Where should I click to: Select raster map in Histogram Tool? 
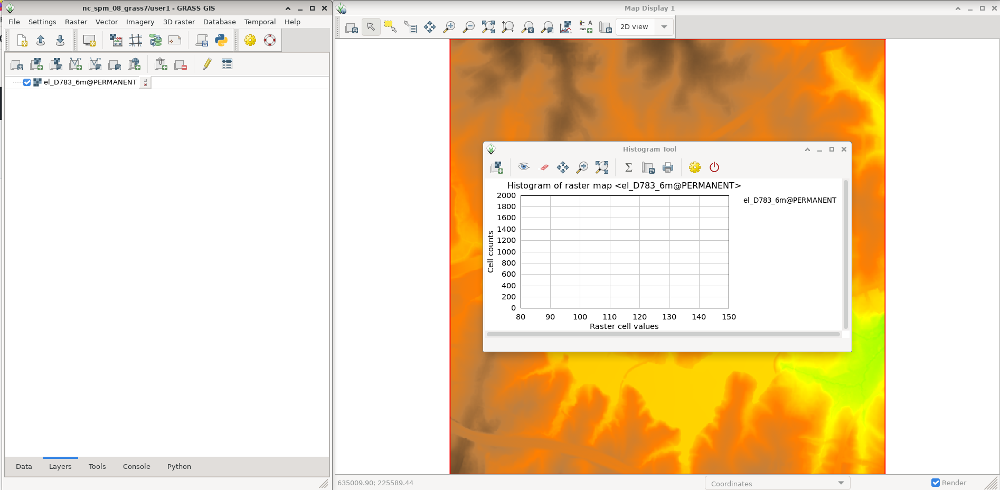(497, 167)
